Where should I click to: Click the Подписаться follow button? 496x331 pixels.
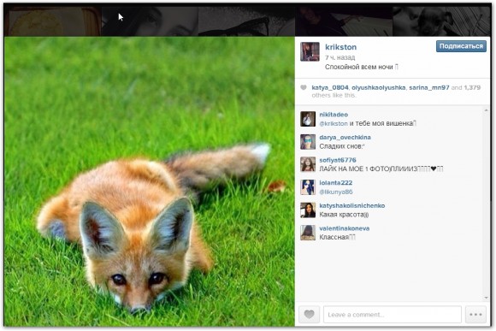pos(461,46)
